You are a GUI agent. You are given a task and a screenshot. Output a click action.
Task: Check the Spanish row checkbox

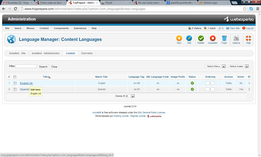tap(15, 89)
